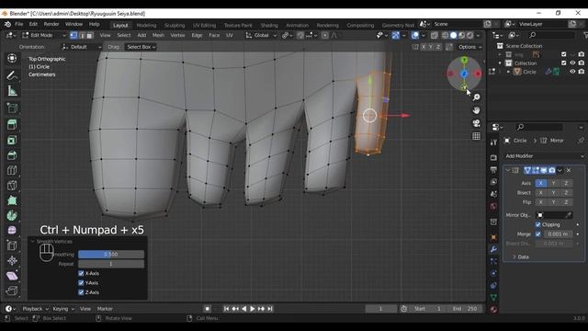Open the Output properties tab
The width and height of the screenshot is (588, 331).
pos(493,169)
